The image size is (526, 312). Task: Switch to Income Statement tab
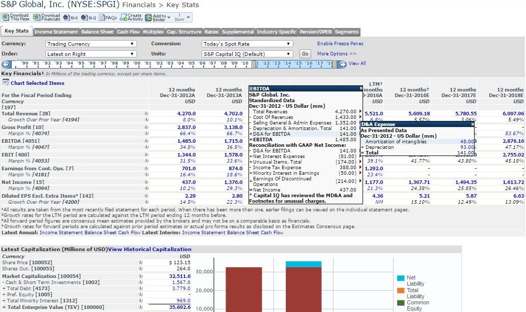pos(56,32)
